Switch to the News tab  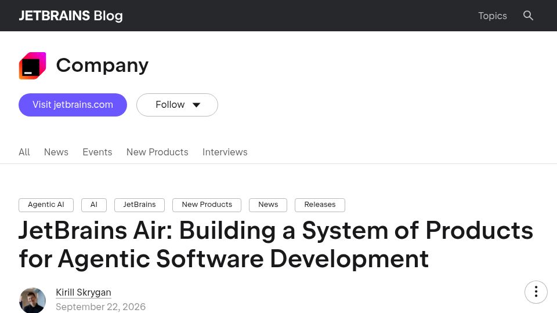(x=56, y=152)
